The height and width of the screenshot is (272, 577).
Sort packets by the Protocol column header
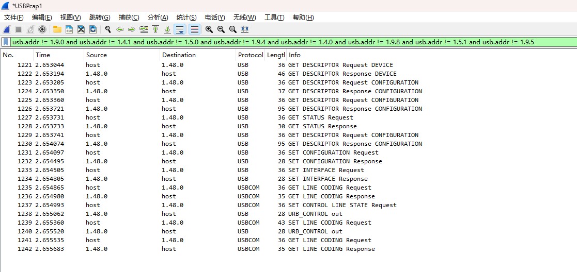tap(250, 55)
